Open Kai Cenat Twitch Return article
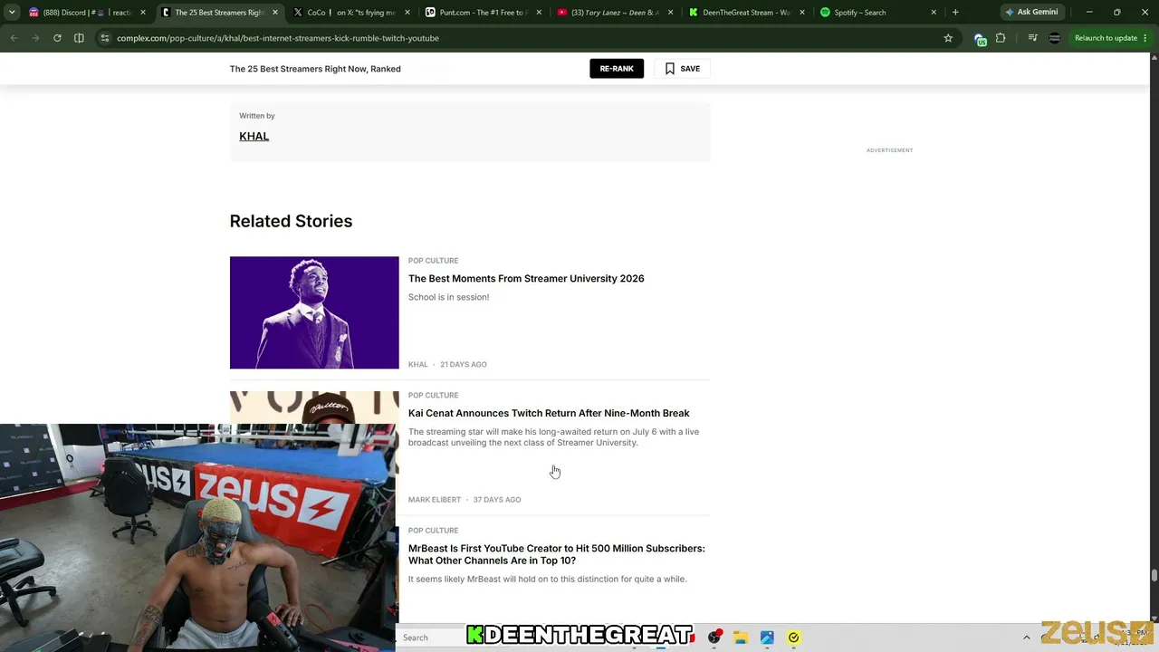1159x652 pixels. click(549, 414)
